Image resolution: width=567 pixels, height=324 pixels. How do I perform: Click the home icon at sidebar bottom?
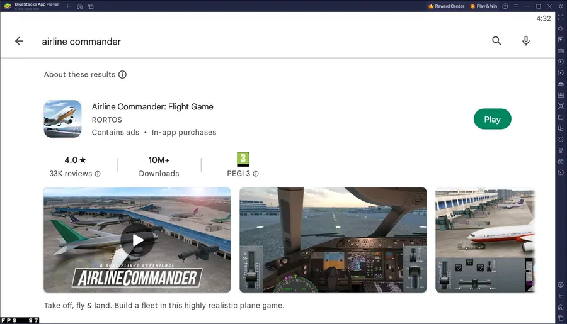[561, 307]
